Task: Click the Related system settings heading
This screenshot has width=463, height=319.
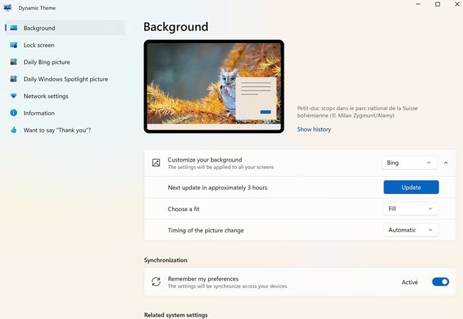Action: coord(176,315)
